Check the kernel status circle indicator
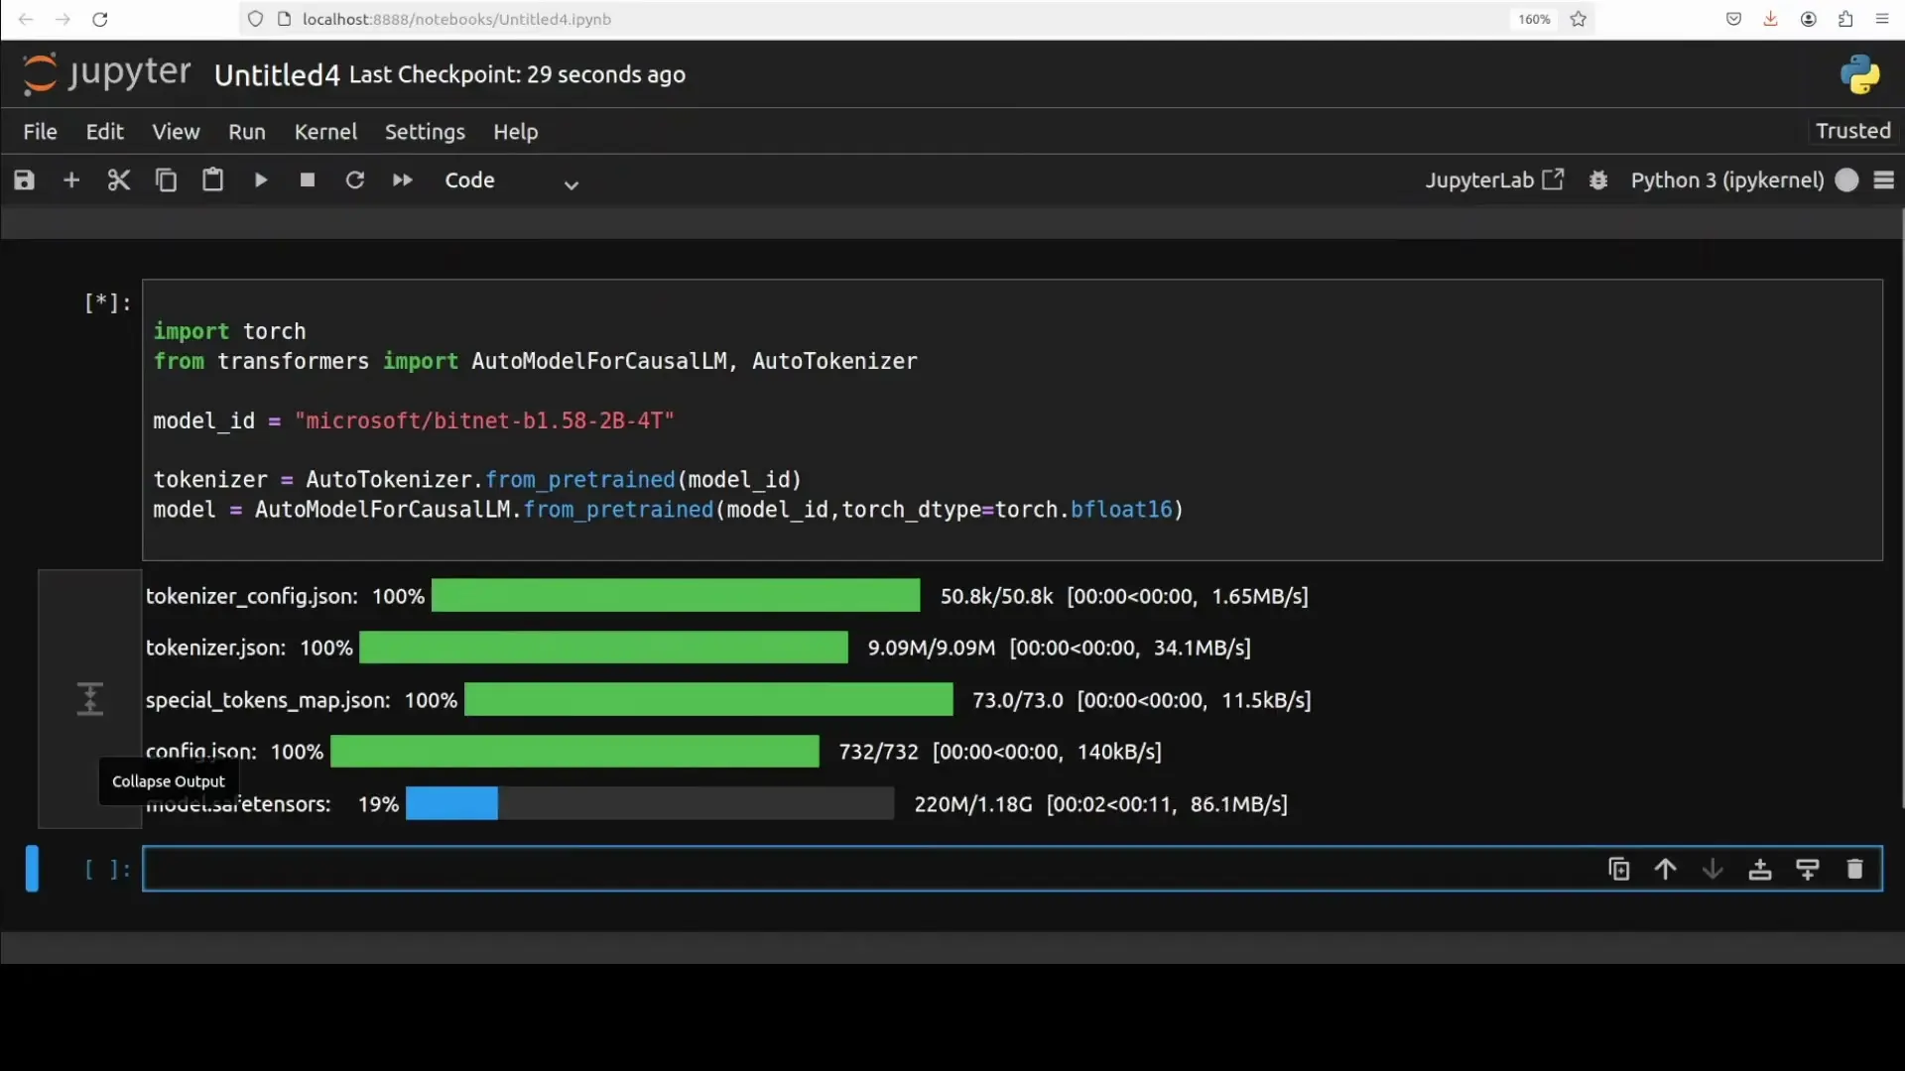The height and width of the screenshot is (1071, 1905). [1846, 180]
